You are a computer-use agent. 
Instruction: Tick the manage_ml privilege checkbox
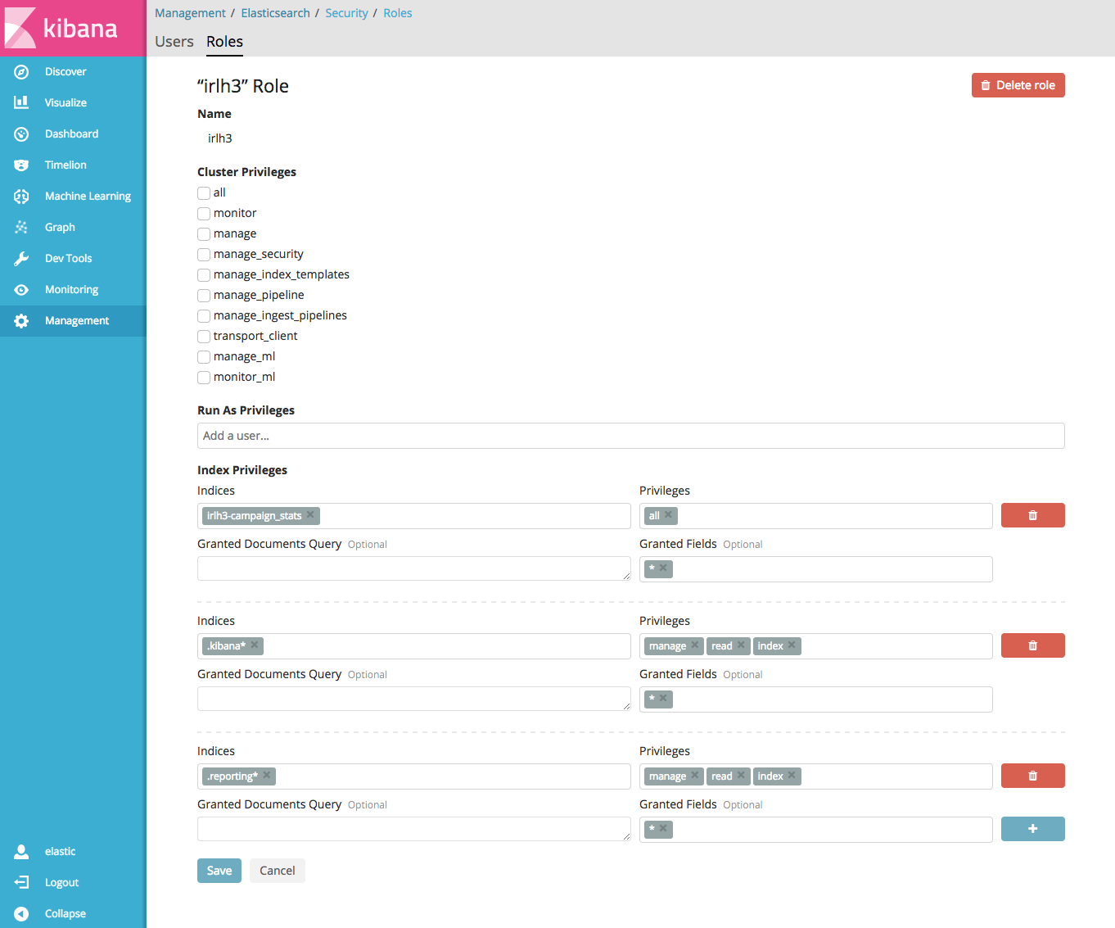click(204, 357)
